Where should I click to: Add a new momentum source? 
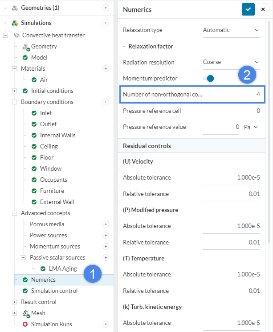pyautogui.click(x=106, y=246)
